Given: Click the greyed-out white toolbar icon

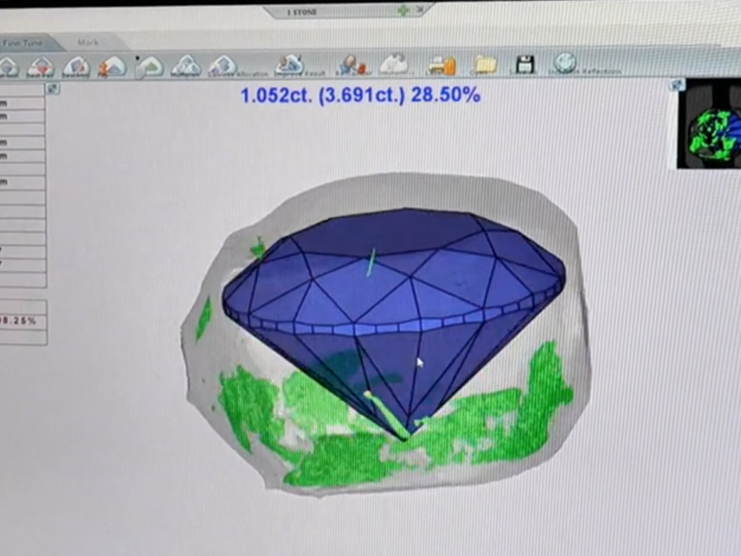Looking at the screenshot, I should [x=394, y=64].
